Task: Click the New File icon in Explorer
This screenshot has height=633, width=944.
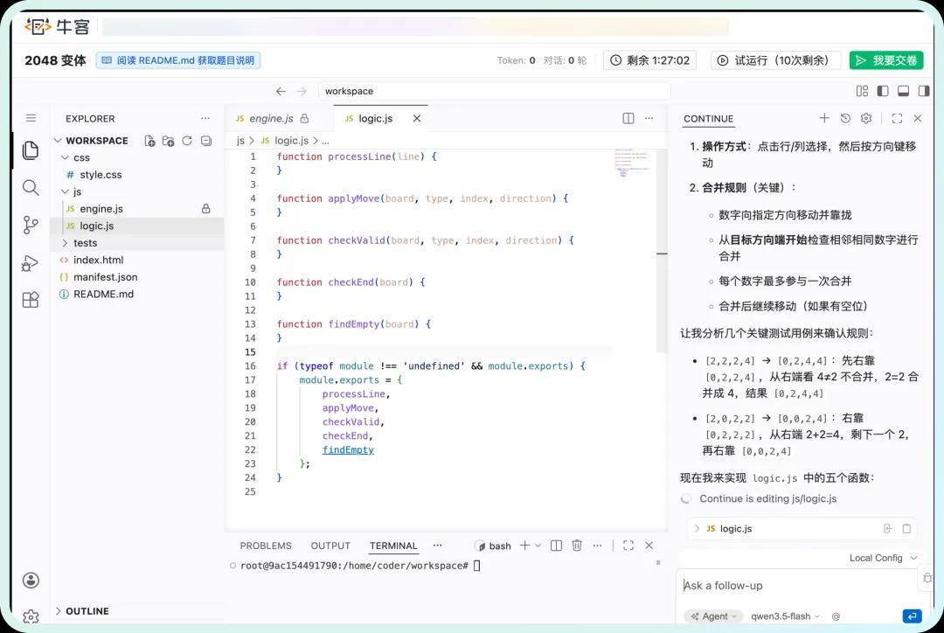Action: point(149,142)
